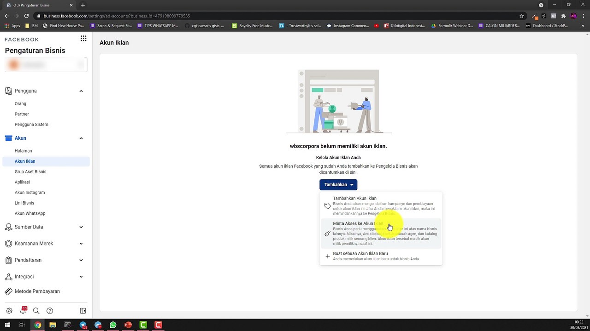Image resolution: width=590 pixels, height=331 pixels.
Task: Click the Keamanan Merek shield icon
Action: point(8,244)
